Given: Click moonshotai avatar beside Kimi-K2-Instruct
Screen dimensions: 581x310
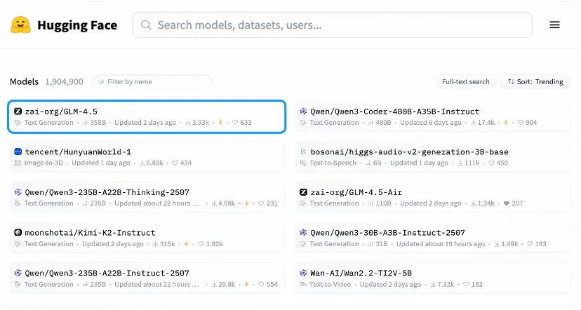Looking at the screenshot, I should coord(18,233).
